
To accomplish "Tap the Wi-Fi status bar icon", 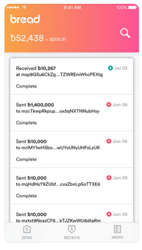I will pos(24,7).
